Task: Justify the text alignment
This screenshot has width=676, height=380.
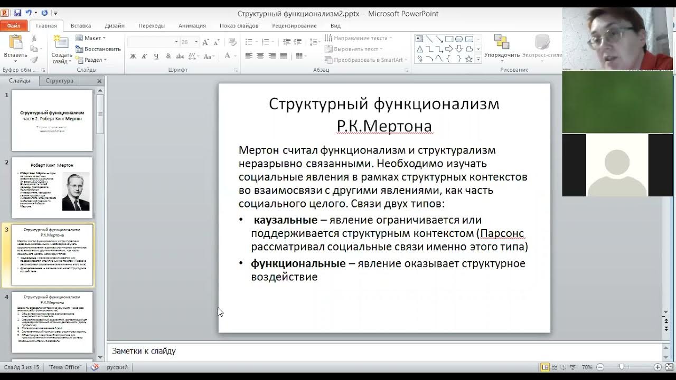Action: click(284, 56)
